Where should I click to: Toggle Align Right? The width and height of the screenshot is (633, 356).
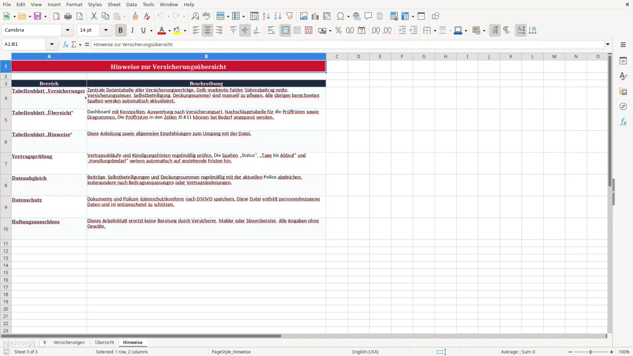pyautogui.click(x=219, y=31)
